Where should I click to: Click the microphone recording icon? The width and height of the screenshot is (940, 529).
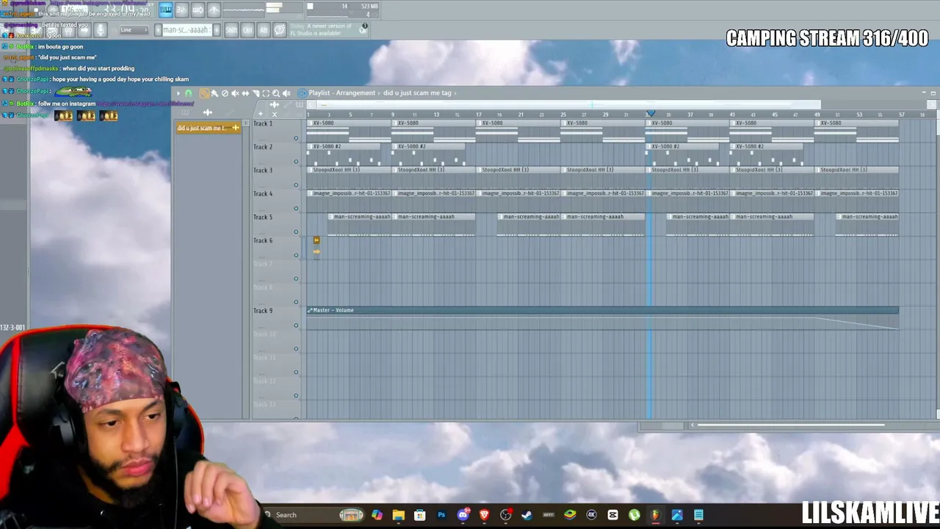(x=101, y=30)
